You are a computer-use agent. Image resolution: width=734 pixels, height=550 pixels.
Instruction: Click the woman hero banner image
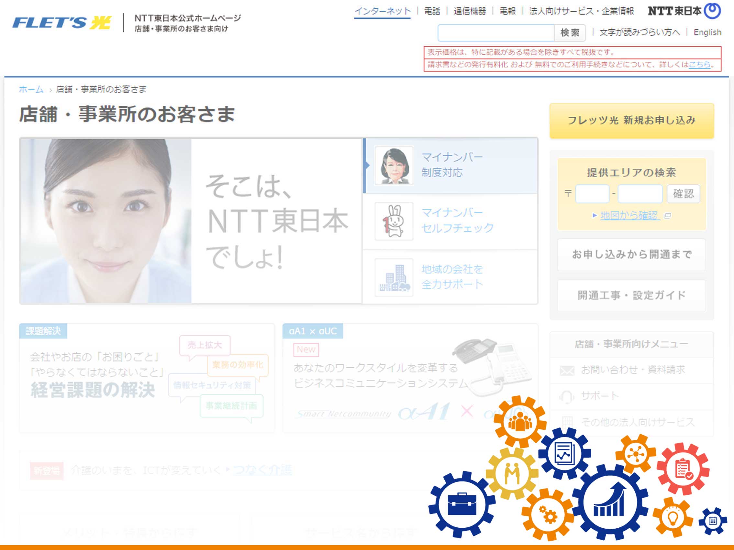coord(106,221)
